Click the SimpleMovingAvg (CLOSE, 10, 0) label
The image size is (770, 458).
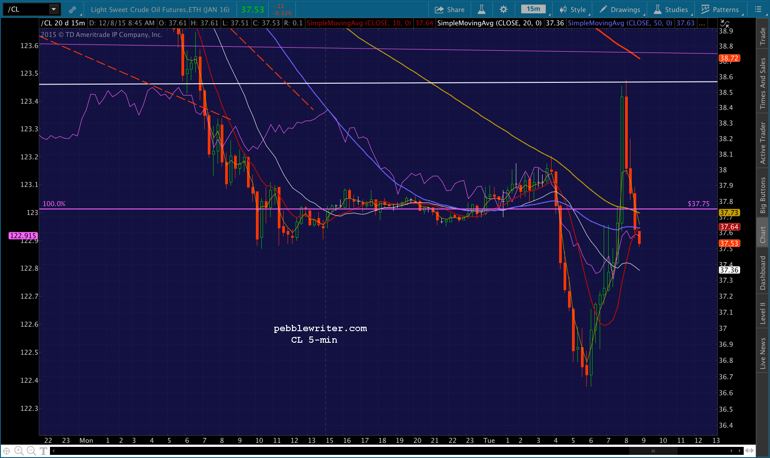tap(359, 23)
